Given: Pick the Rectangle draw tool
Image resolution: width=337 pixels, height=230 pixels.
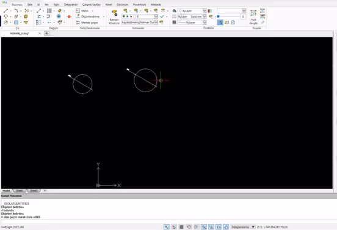Looking at the screenshot, I should click(x=16, y=23).
